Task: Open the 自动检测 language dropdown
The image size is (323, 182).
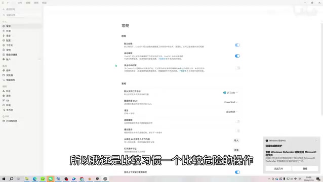Action: pos(232,112)
